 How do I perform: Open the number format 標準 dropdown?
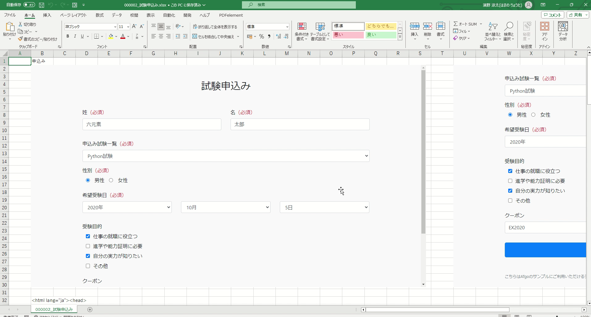(x=287, y=27)
